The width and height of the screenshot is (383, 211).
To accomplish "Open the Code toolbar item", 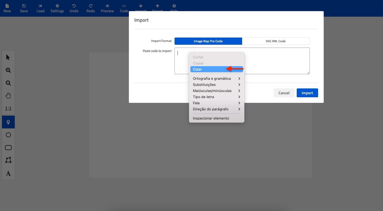I will [124, 8].
